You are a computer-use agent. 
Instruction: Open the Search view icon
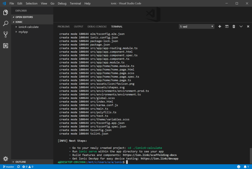pos(5,24)
